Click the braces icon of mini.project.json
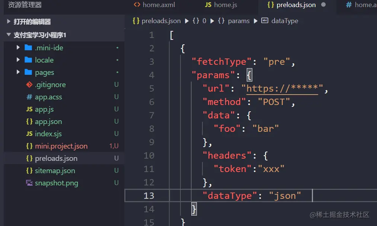The image size is (377, 226). [29, 146]
